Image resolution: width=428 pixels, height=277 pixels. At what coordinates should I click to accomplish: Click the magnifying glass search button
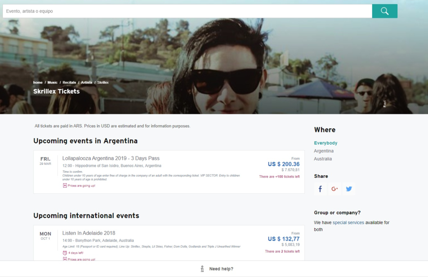385,11
